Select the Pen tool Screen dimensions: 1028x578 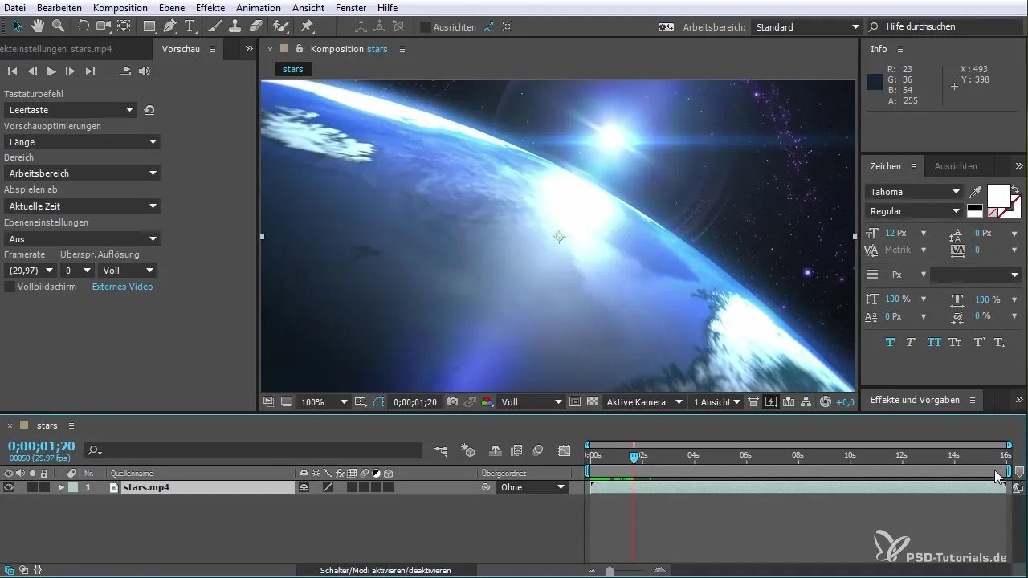(170, 26)
